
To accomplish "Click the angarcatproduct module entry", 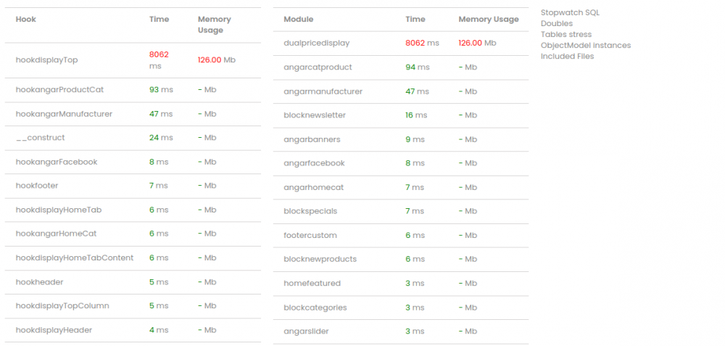I will tap(318, 67).
